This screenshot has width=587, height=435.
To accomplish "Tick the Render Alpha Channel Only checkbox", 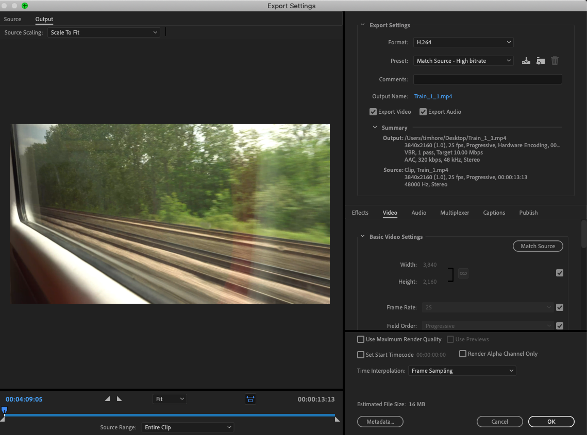I will (463, 354).
